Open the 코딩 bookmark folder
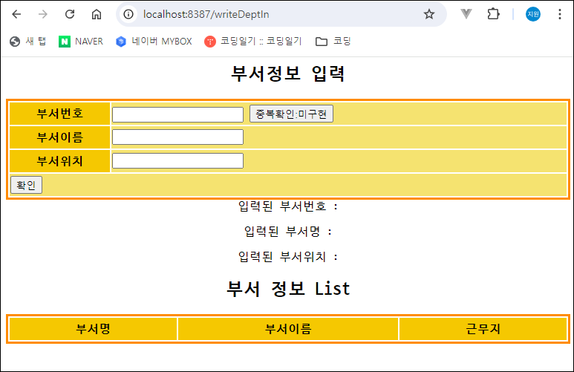 coord(333,42)
